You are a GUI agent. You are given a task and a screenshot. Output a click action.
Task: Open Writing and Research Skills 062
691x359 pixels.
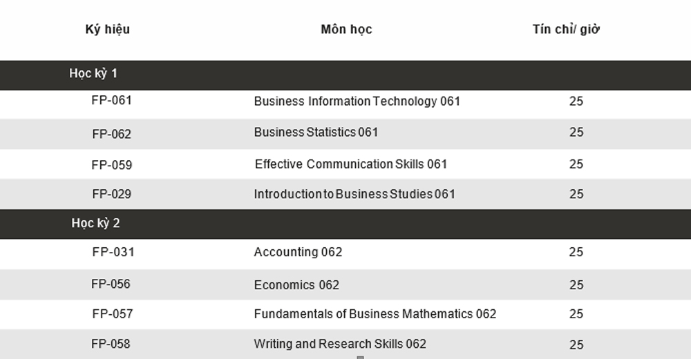340,344
